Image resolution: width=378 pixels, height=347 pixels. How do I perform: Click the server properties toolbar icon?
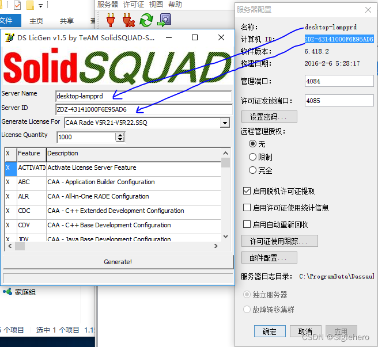(x=165, y=20)
